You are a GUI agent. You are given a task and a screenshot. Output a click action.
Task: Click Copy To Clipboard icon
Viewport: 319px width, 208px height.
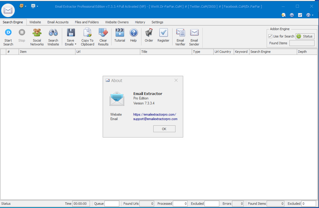[x=87, y=33]
